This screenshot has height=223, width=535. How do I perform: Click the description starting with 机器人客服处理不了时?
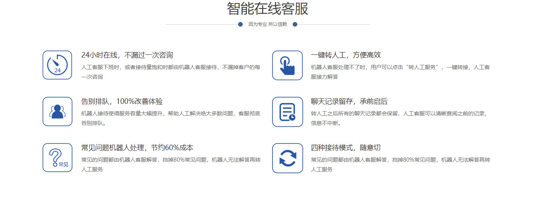click(400, 72)
